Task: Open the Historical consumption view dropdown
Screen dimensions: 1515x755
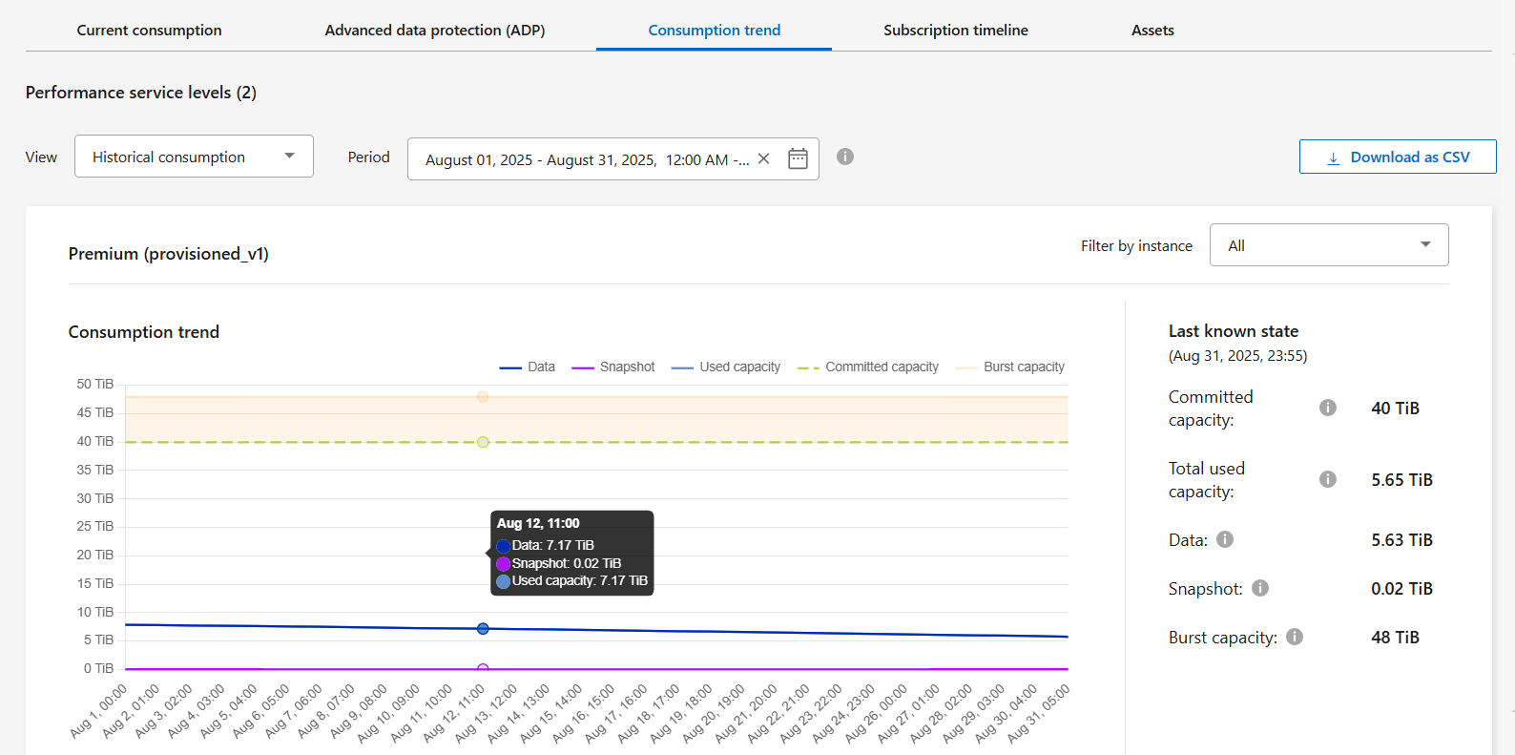Action: [x=194, y=157]
